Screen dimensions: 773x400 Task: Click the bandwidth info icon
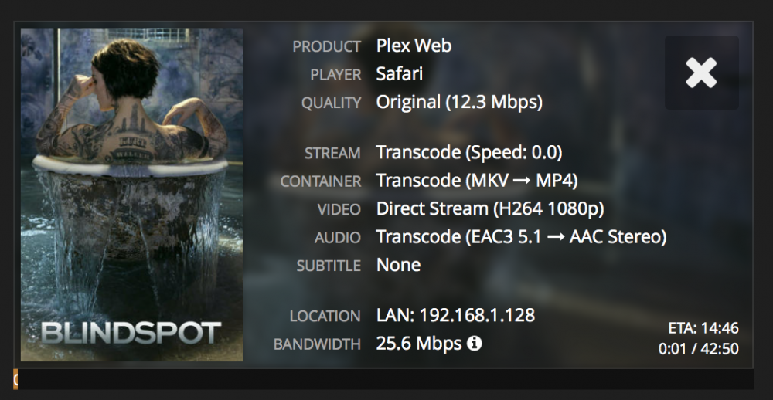coord(474,344)
